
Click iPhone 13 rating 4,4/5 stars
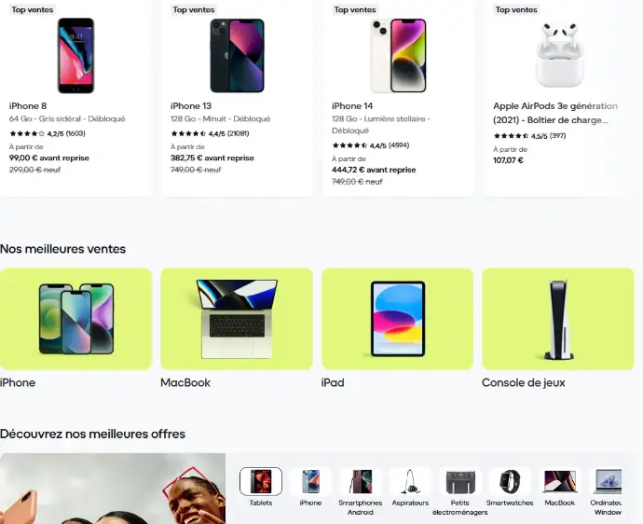click(x=210, y=133)
